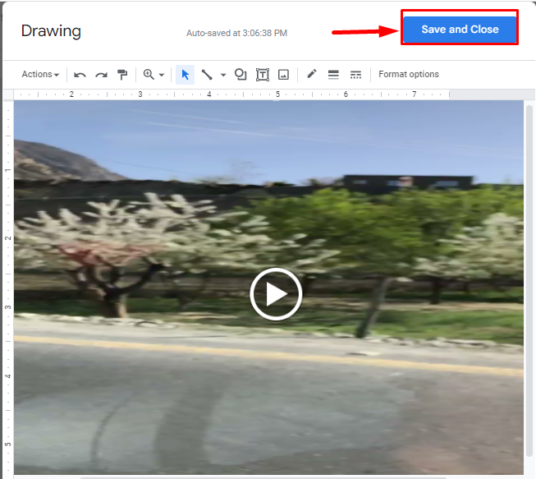Click the vertical scrollbar on right
This screenshot has height=479, width=536.
(529, 280)
